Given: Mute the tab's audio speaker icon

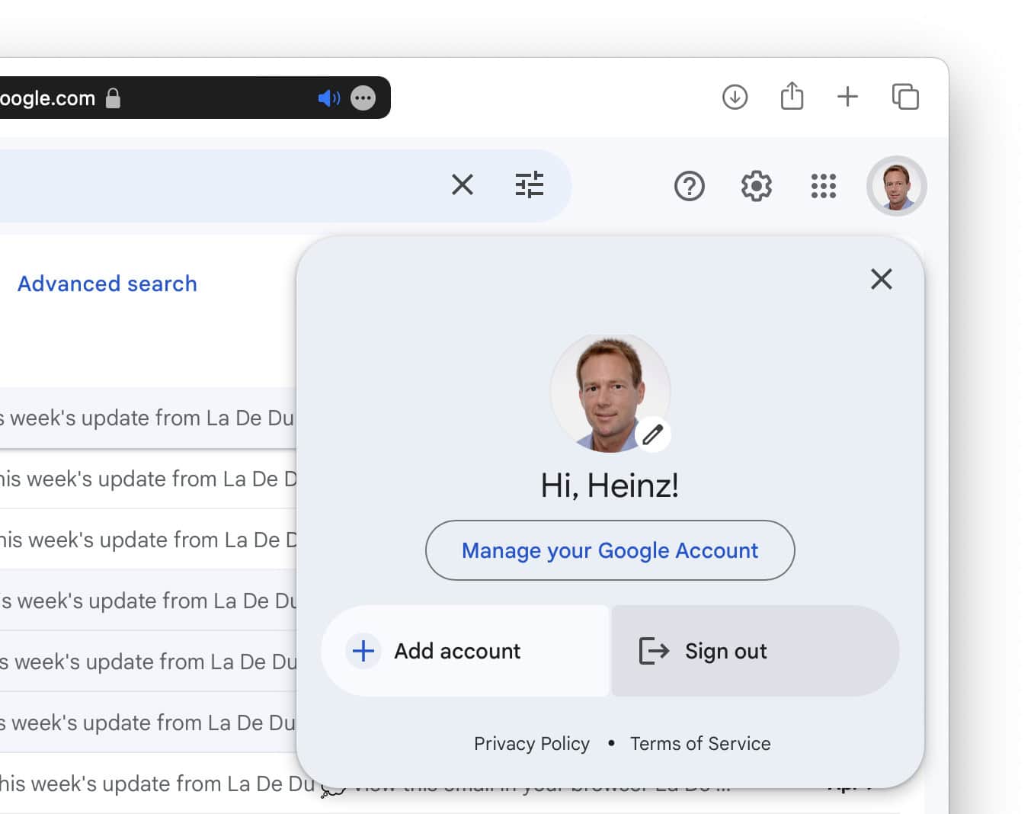Looking at the screenshot, I should pos(328,98).
